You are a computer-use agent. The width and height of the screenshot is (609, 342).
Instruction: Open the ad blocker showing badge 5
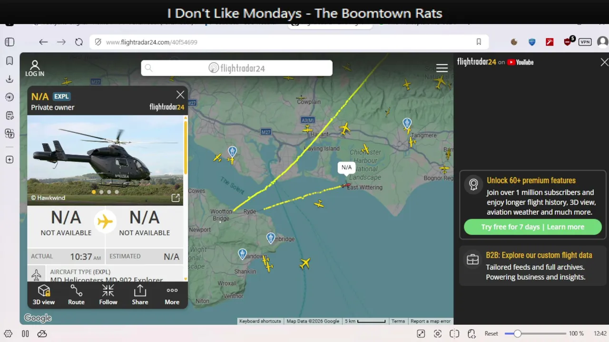tap(568, 41)
